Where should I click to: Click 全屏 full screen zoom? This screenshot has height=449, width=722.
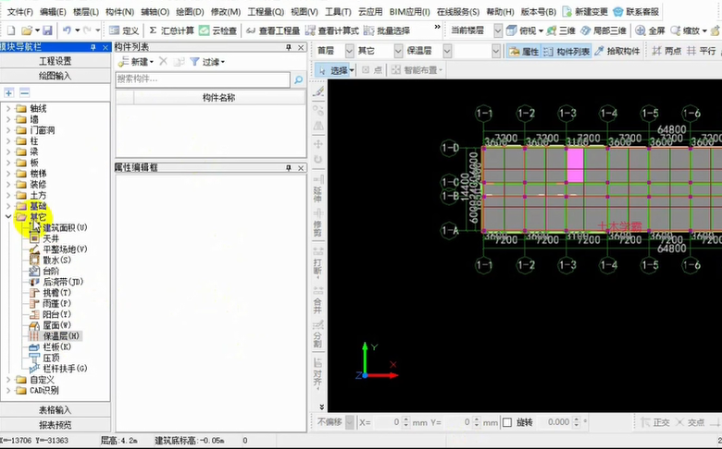(650, 30)
